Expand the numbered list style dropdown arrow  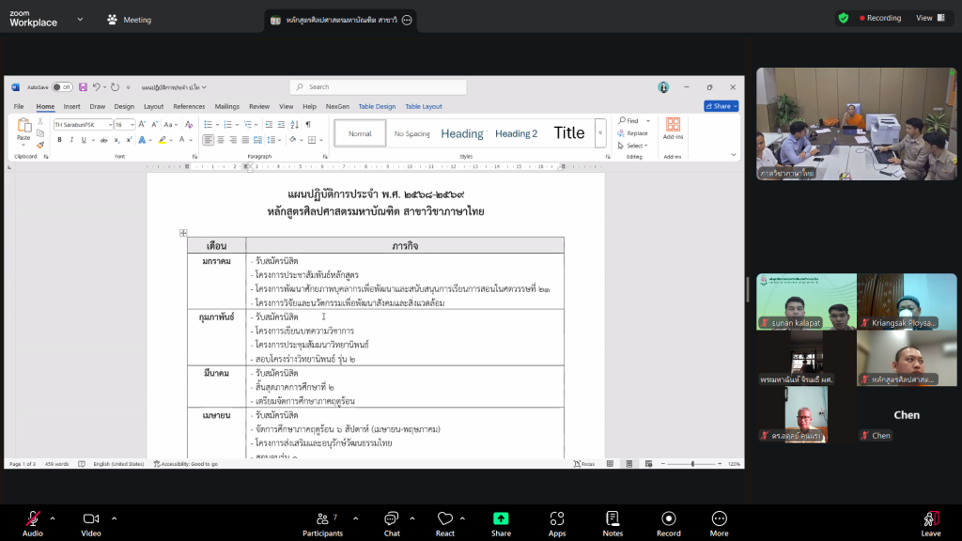click(238, 125)
